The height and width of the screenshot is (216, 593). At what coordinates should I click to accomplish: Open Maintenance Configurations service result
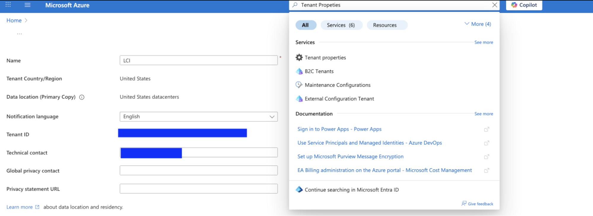pos(337,85)
